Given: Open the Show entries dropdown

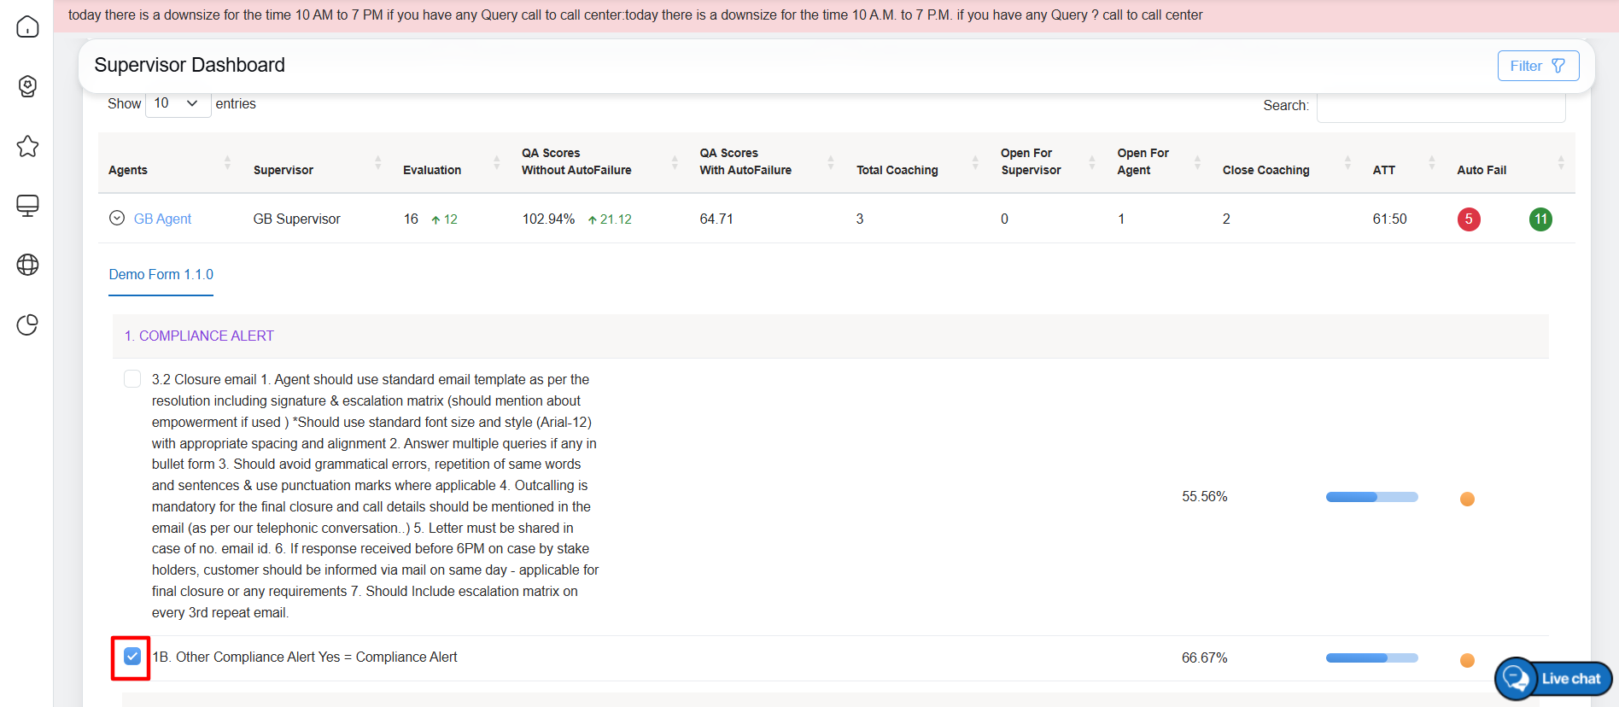Looking at the screenshot, I should 178,103.
